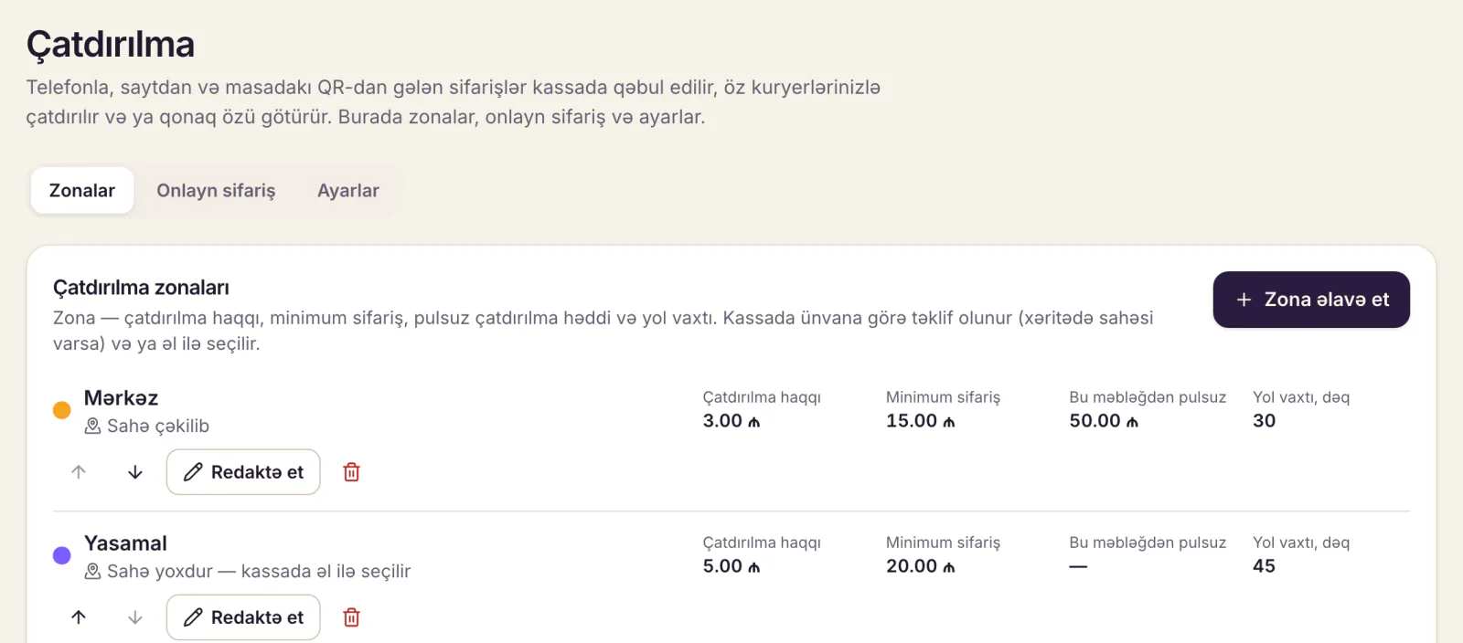The width and height of the screenshot is (1463, 643).
Task: Click the orange color dot of Mərkəz
Action: click(62, 410)
